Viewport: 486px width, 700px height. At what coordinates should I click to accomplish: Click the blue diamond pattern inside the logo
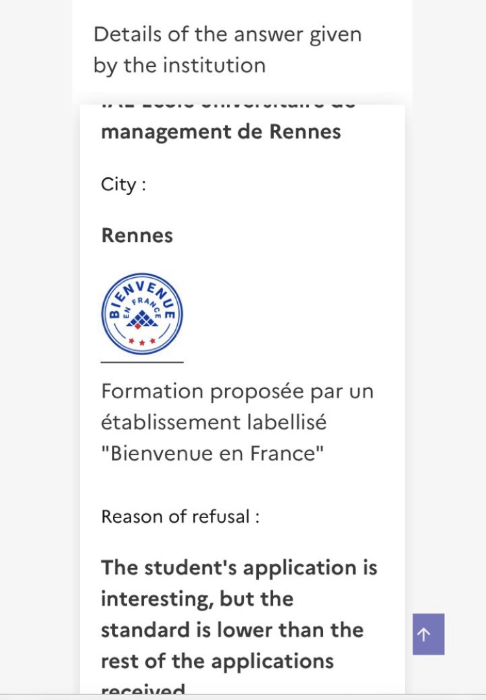pos(142,318)
